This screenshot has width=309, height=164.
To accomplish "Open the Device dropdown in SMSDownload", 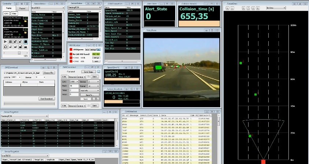I will (40, 77).
